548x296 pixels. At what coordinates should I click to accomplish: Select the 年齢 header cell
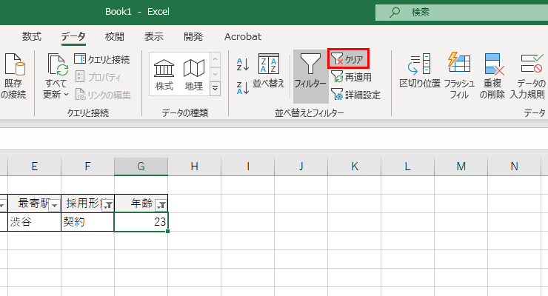tap(141, 203)
